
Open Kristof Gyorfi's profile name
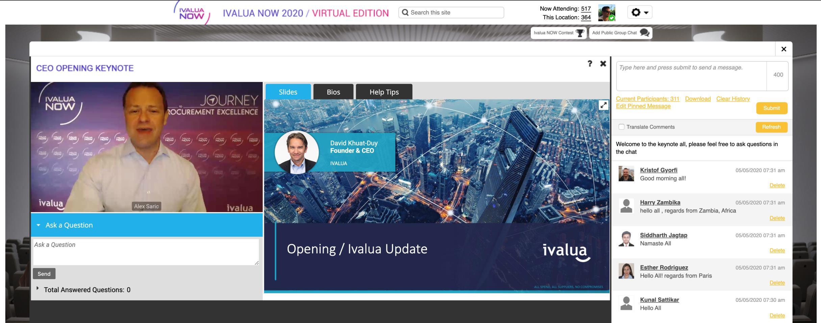(658, 170)
